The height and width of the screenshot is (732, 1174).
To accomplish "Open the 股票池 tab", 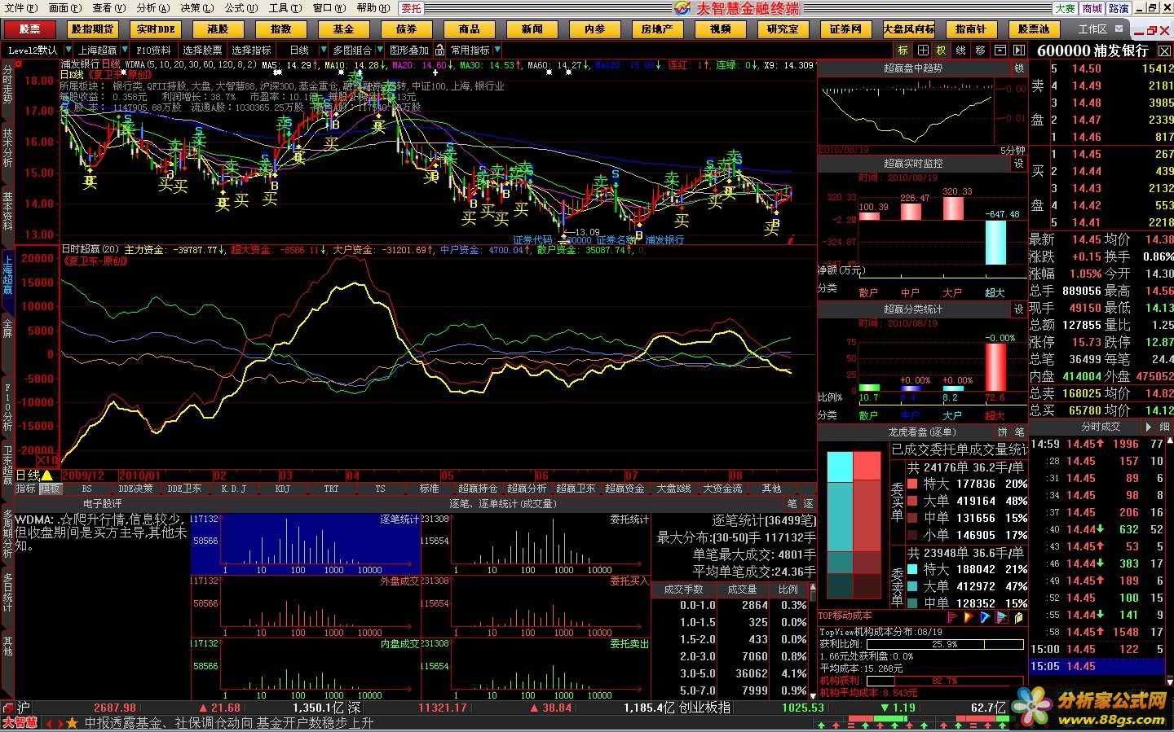I will point(1034,29).
